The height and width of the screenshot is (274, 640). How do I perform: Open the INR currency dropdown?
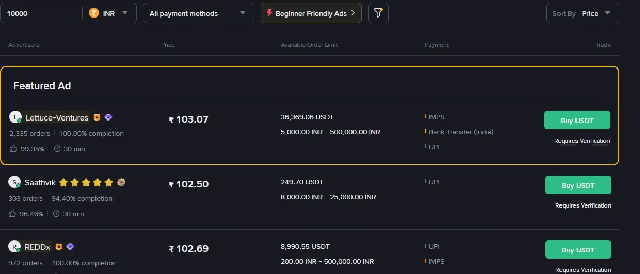109,13
